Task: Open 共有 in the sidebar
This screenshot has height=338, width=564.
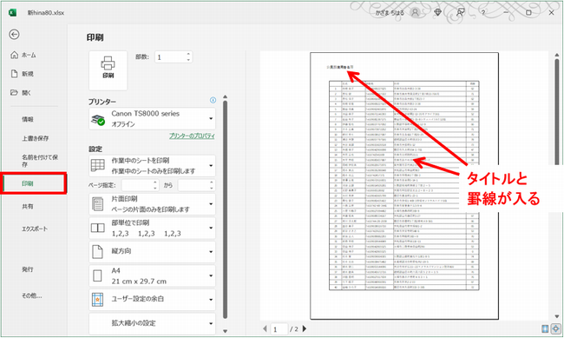Action: pyautogui.click(x=28, y=207)
